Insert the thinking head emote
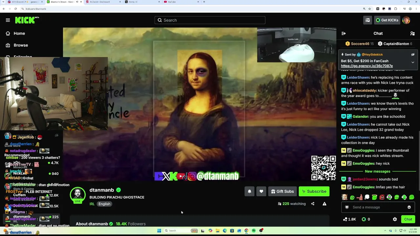 (367, 197)
